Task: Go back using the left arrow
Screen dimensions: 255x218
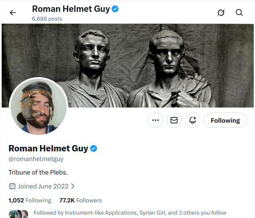Action: coord(13,13)
